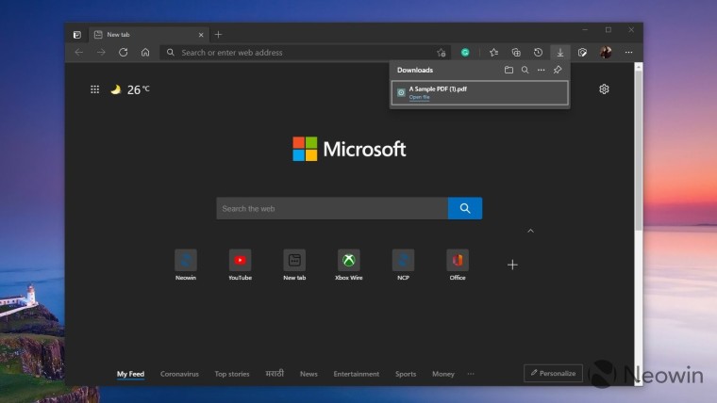Open the web capture toolbar icon

click(582, 53)
